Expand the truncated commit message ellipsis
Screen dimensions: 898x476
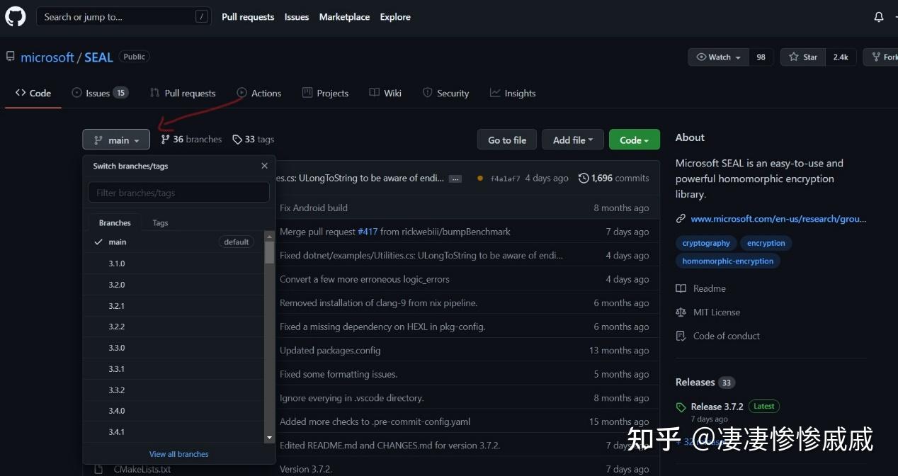455,178
